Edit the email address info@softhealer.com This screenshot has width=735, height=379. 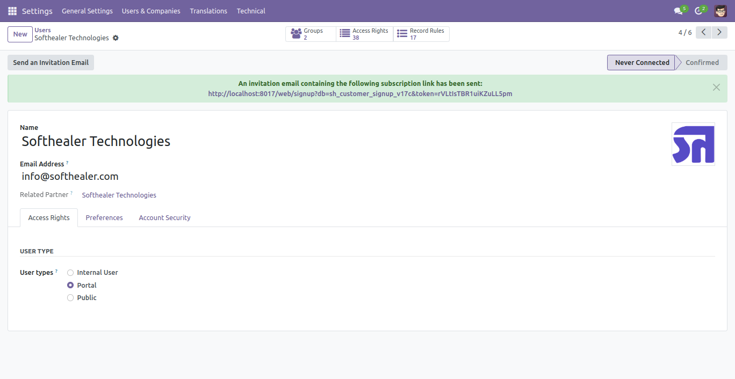[x=70, y=176]
